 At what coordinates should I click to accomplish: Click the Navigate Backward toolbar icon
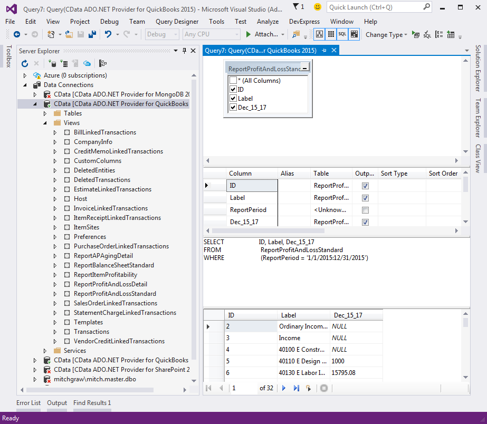click(17, 34)
